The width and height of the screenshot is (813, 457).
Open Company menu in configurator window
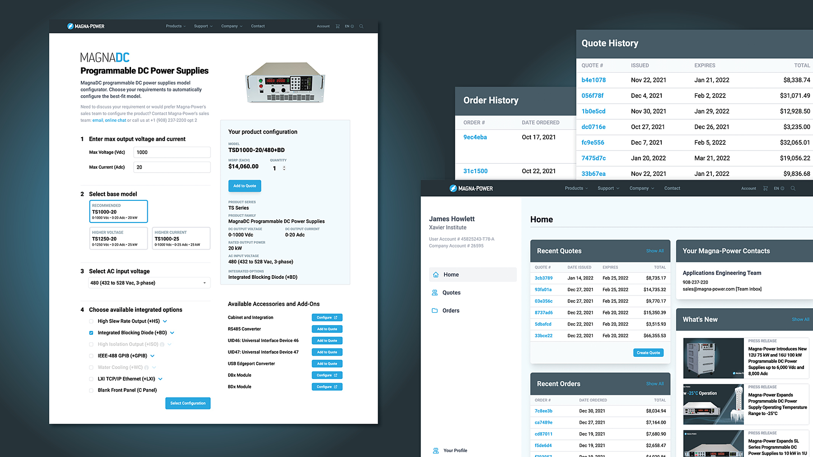point(232,26)
